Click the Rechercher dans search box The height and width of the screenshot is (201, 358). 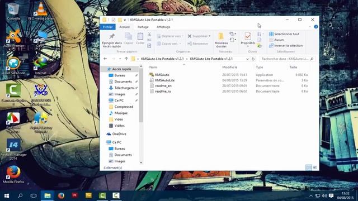[288, 59]
